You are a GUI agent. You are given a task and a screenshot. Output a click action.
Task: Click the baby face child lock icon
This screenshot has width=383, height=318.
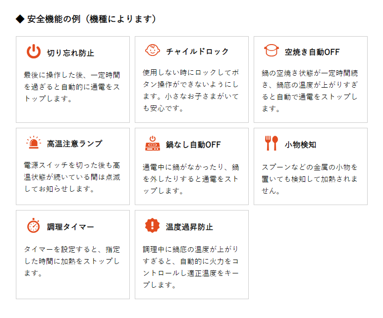coord(153,51)
